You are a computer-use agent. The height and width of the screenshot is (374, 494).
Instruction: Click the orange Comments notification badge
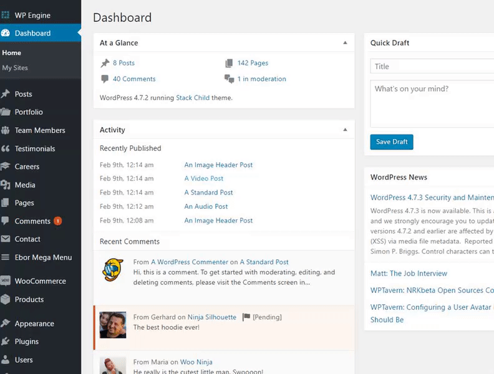pyautogui.click(x=57, y=221)
